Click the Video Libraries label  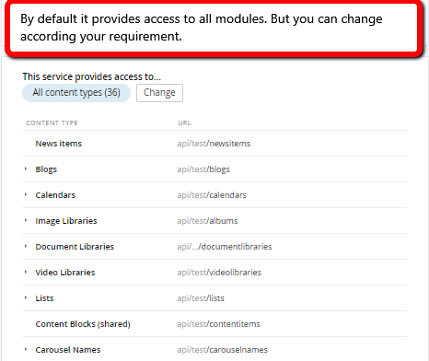click(x=65, y=273)
